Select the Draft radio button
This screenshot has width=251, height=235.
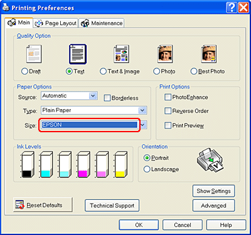coord(24,71)
